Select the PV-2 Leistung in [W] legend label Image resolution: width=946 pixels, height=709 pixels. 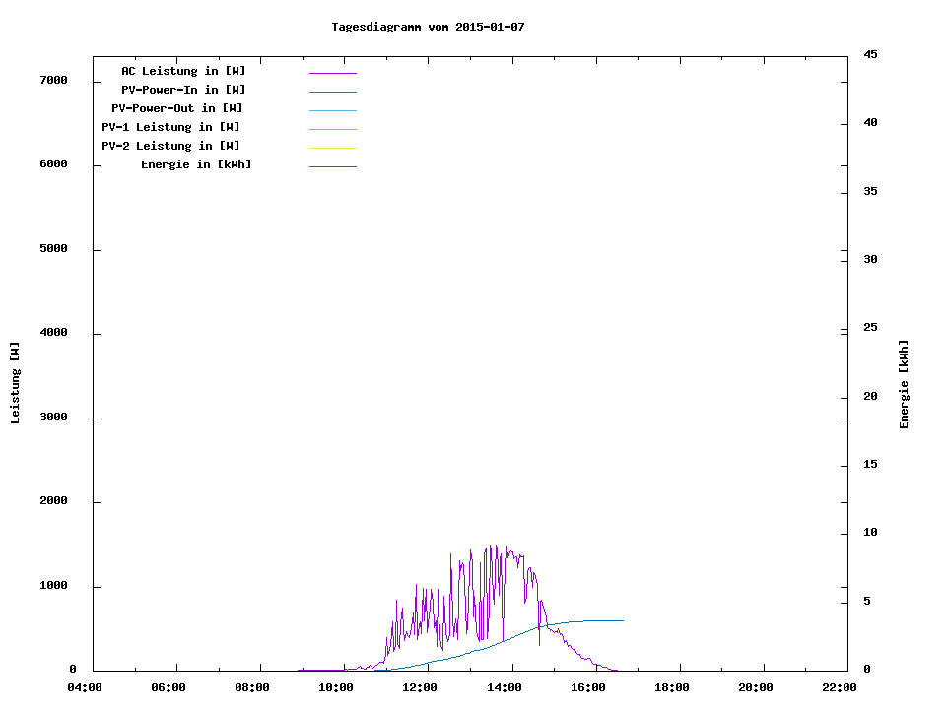click(170, 146)
